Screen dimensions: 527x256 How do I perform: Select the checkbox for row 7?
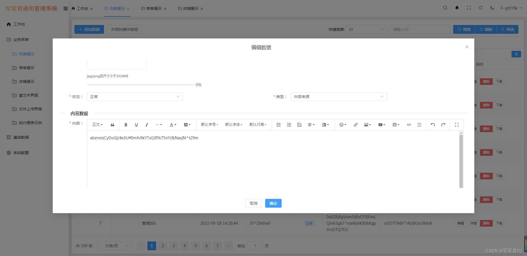80,223
